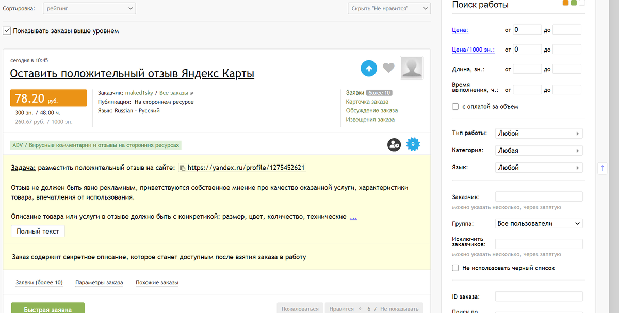Click the Цена/1000 зн.: filter link

pos(473,50)
